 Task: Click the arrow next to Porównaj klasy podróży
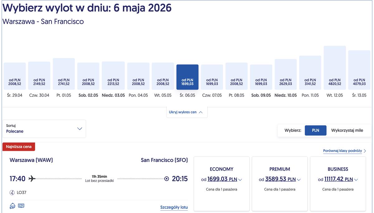tap(365, 151)
